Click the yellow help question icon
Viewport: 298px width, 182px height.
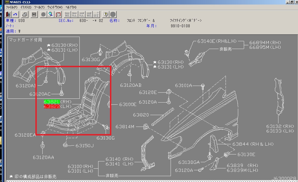click(106, 14)
